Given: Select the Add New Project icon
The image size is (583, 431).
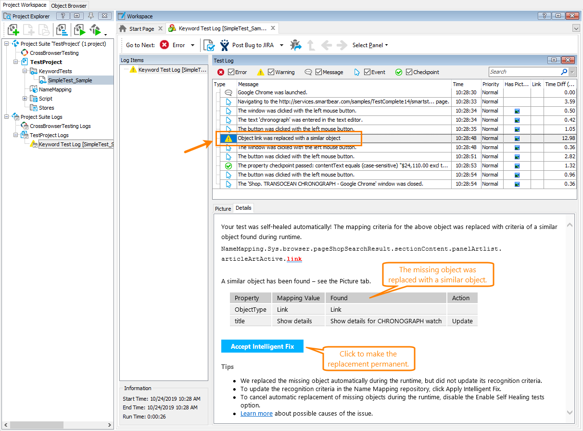Looking at the screenshot, I should [13, 30].
